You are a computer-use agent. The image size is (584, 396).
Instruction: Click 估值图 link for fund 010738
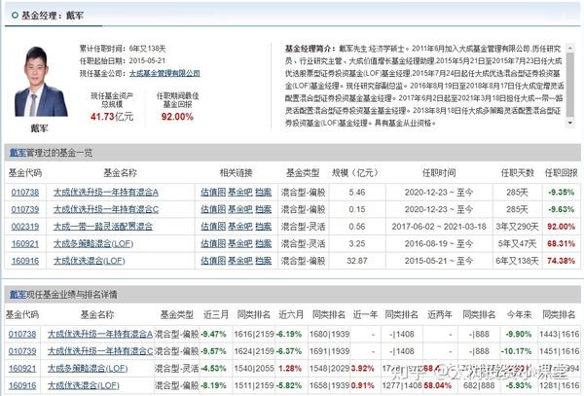point(213,193)
